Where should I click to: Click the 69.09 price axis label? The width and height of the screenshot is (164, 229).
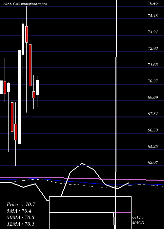pos(153,97)
